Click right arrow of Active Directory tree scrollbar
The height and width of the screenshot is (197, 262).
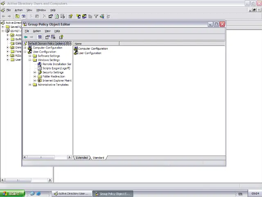pos(50,180)
